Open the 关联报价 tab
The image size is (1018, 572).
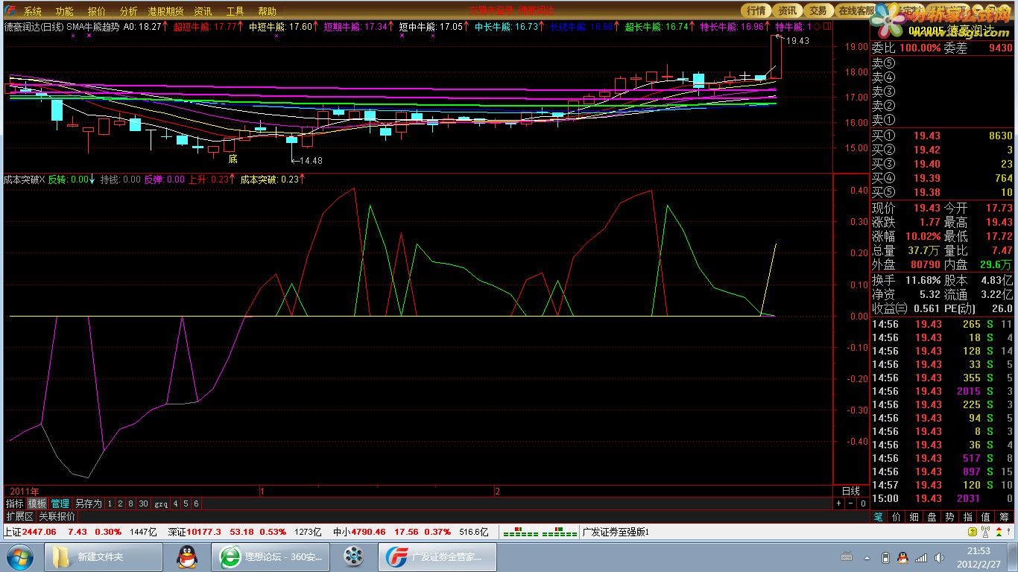click(x=57, y=516)
